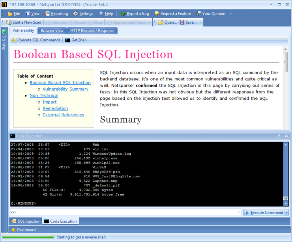The height and width of the screenshot is (242, 292).
Task: Open the Reporting menu
Action: click(x=56, y=13)
